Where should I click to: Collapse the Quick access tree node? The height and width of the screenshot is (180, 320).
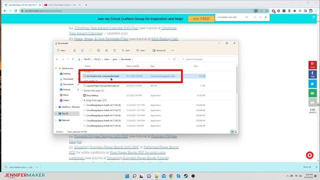(56, 68)
